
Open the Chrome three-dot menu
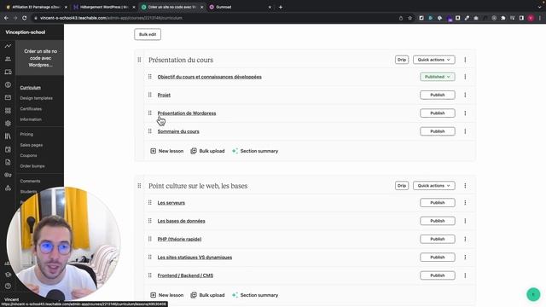[x=540, y=18]
